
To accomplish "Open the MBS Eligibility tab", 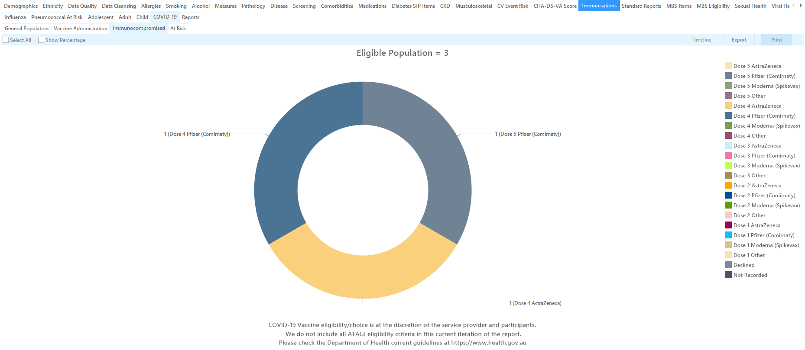I will (x=713, y=6).
